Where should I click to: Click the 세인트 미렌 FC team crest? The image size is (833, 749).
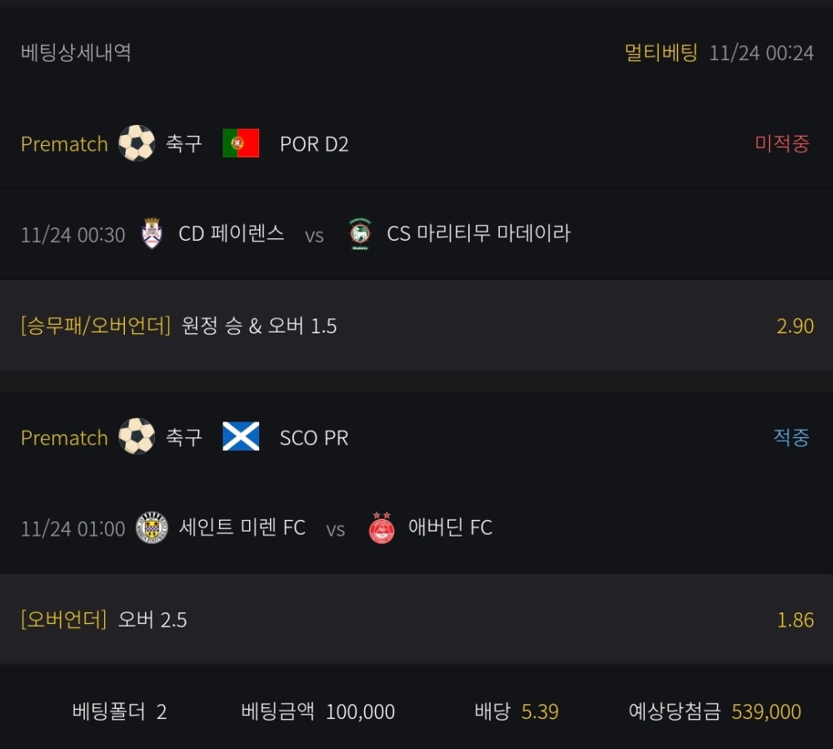tap(152, 527)
